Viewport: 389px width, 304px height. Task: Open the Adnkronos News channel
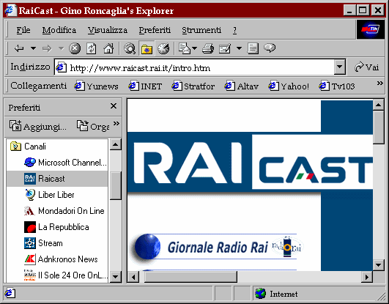point(61,259)
